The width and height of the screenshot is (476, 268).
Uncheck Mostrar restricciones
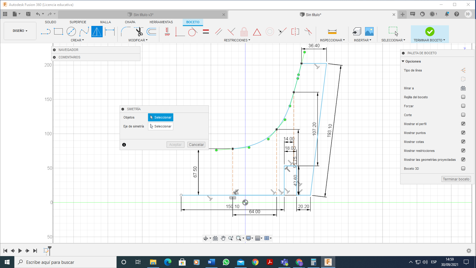tap(463, 151)
